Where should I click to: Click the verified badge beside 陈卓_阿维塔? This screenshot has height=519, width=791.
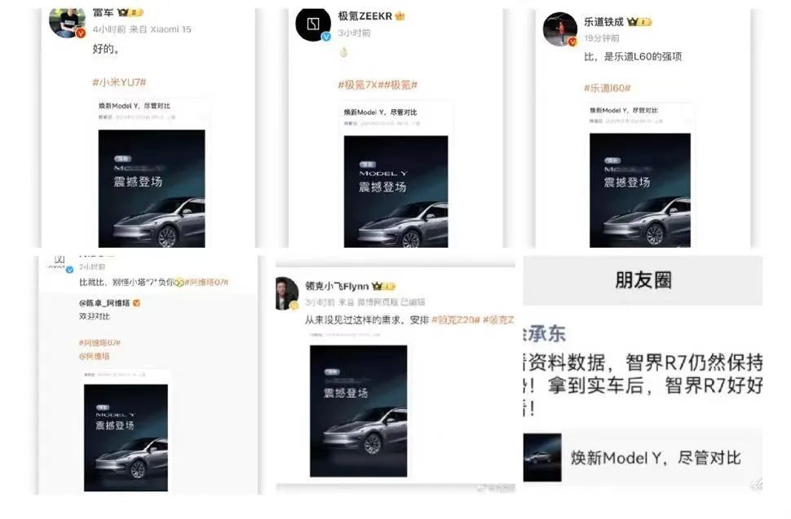(x=136, y=303)
